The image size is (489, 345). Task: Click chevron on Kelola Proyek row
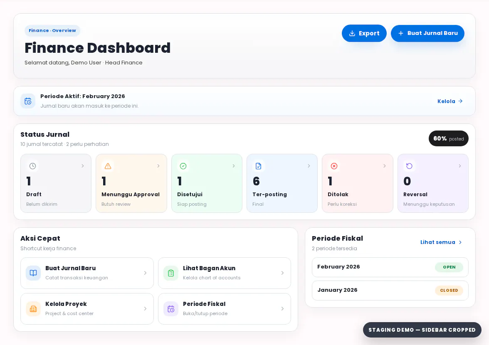(x=146, y=308)
